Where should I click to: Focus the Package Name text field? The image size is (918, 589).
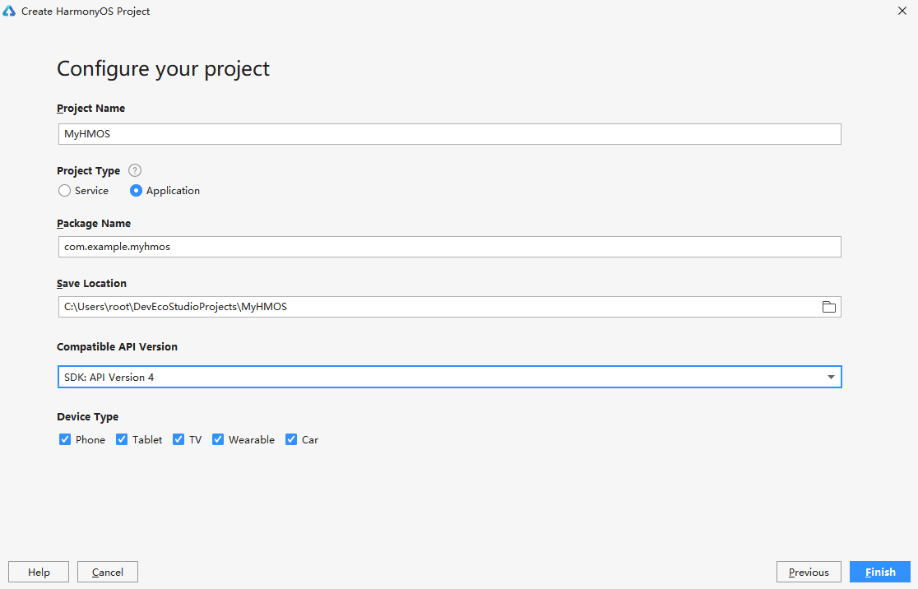click(448, 247)
